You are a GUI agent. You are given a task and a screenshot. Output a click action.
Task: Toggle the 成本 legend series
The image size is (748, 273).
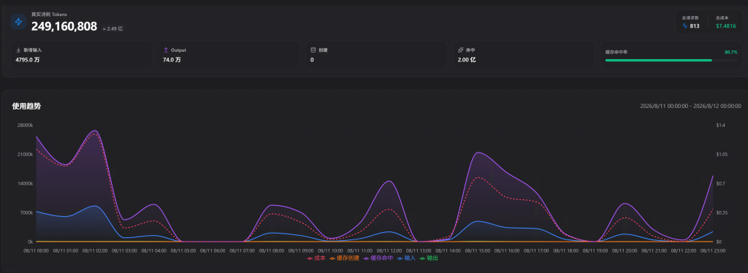[x=316, y=258]
